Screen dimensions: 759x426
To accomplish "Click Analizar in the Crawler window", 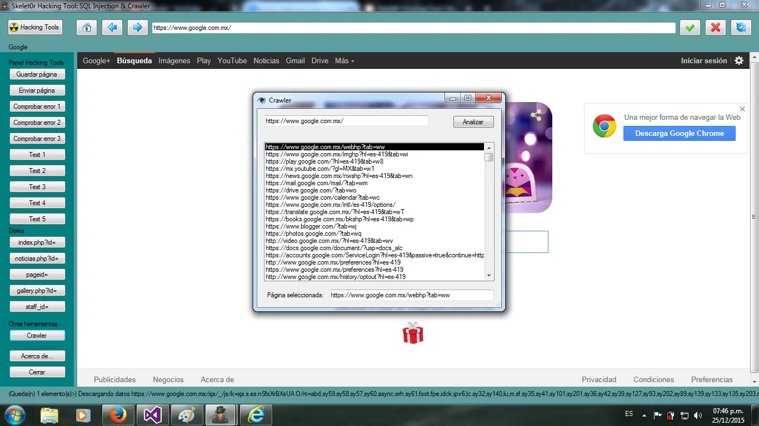I will pos(473,122).
